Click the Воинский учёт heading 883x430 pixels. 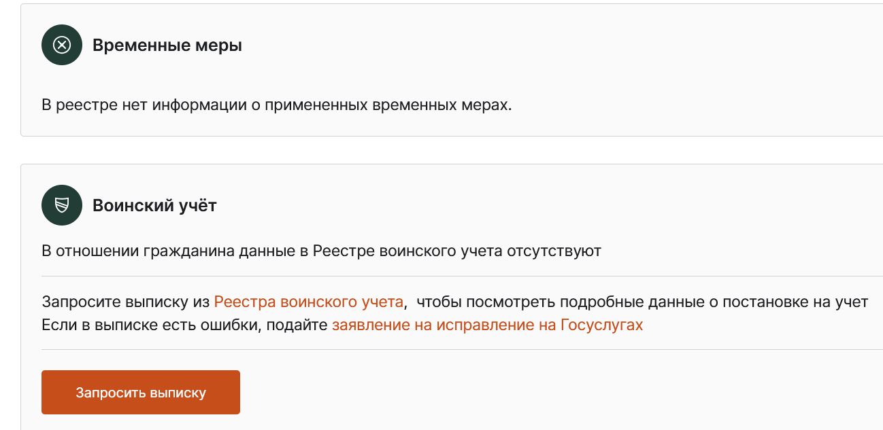pos(154,205)
